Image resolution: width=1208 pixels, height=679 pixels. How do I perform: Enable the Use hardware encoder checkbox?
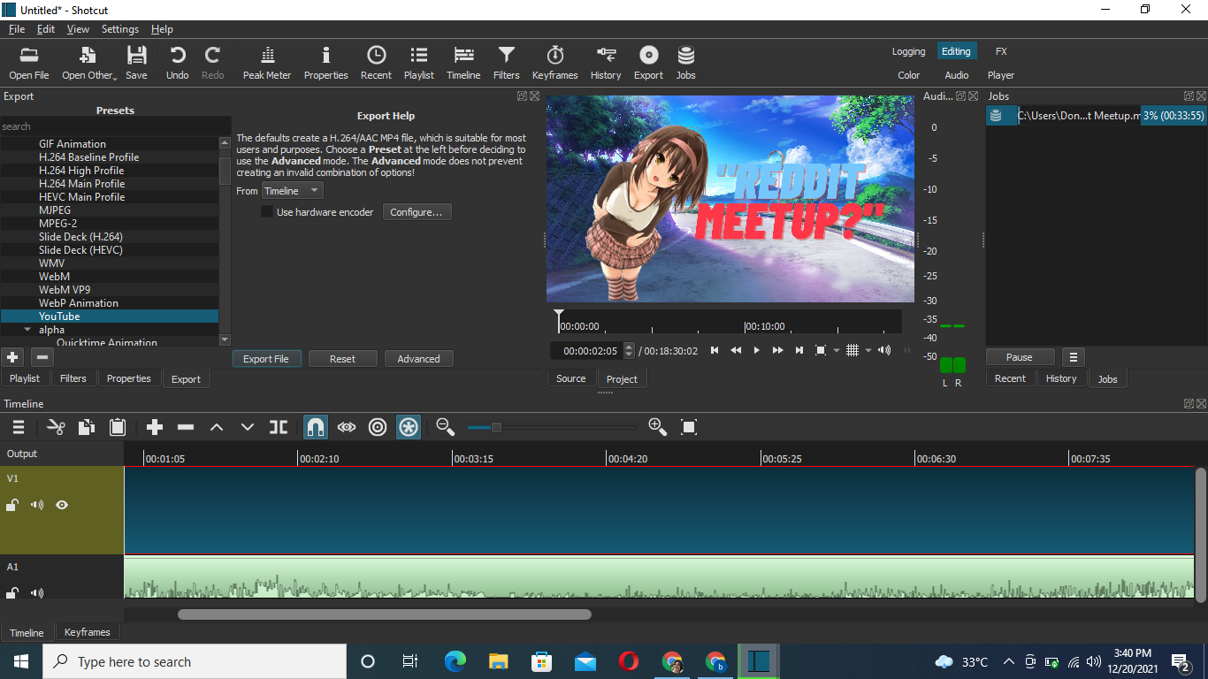(x=267, y=212)
